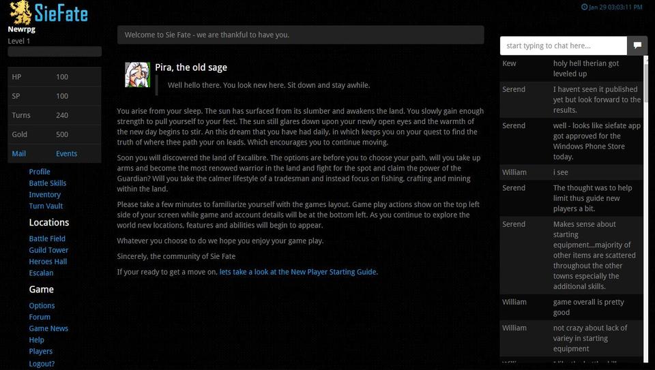Viewport: 655px width, 370px height.
Task: Visit the Turn Vault
Action: click(46, 206)
